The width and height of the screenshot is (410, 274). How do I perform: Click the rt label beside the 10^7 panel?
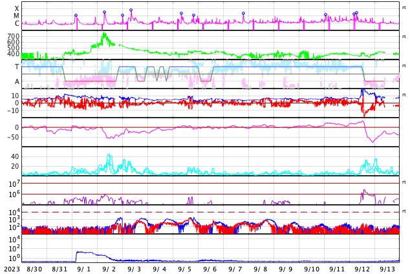[404, 182]
